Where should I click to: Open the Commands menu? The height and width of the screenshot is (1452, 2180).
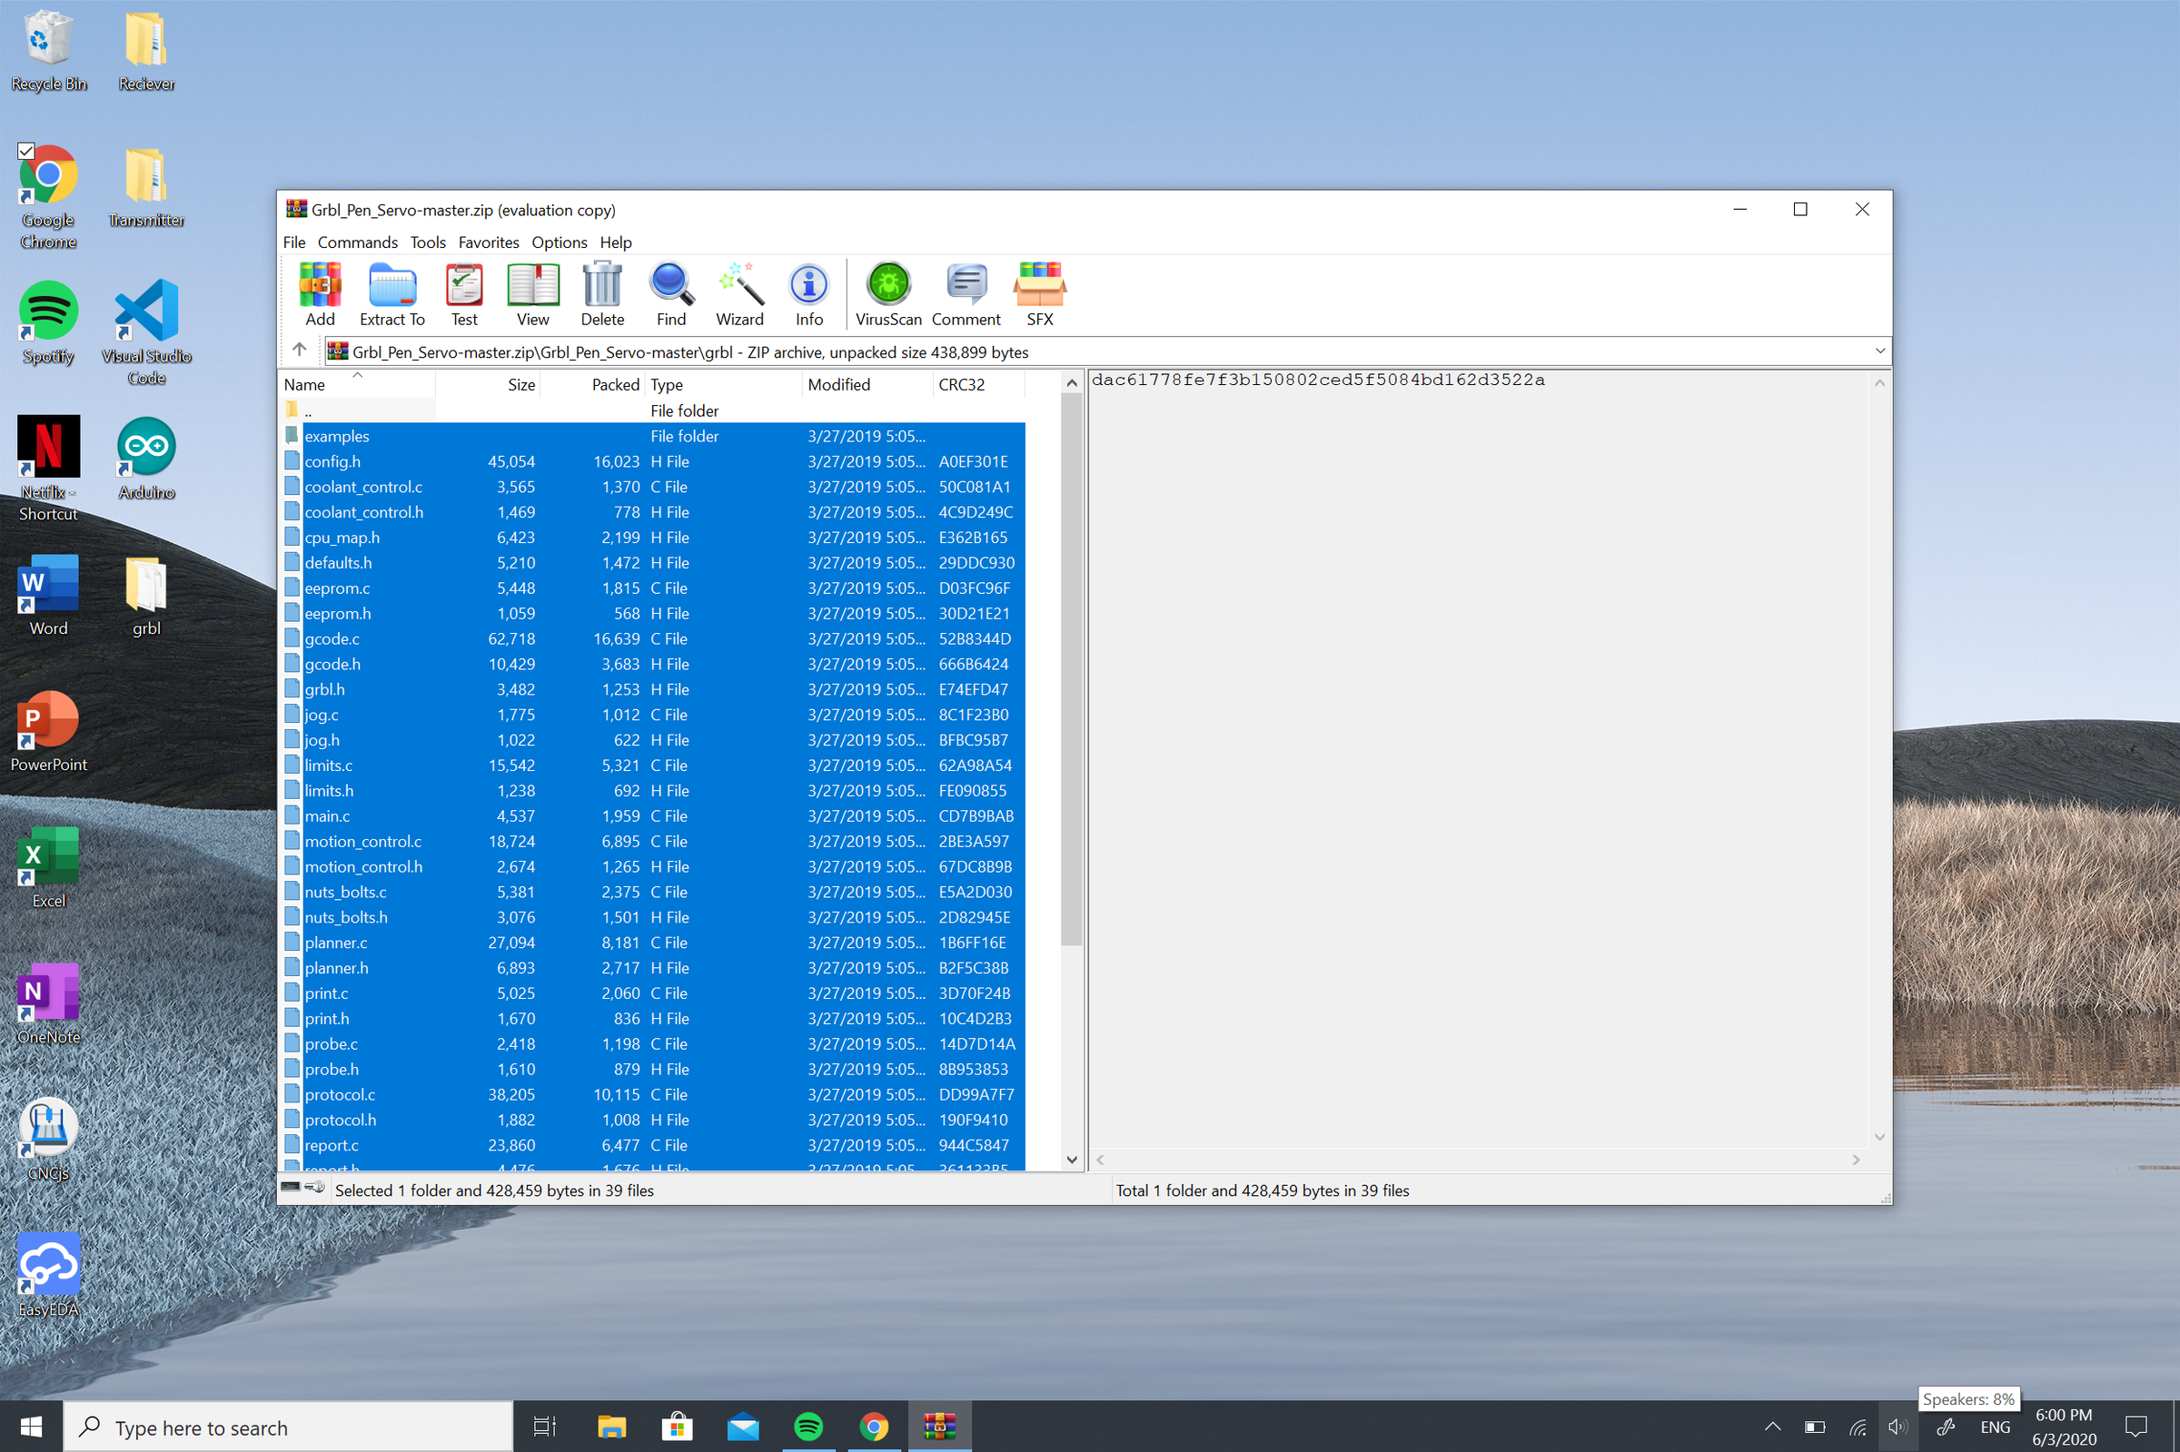[x=358, y=242]
